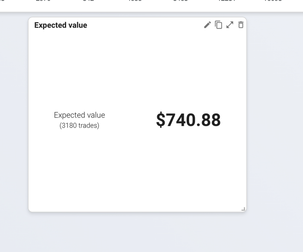Image resolution: width=303 pixels, height=252 pixels.
Task: Expand the widget to fullscreen
Action: 230,25
